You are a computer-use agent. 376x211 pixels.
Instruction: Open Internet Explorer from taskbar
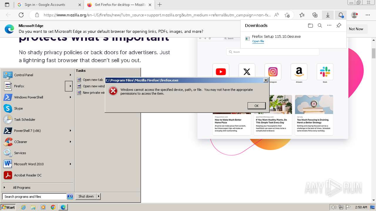[x=23, y=207]
